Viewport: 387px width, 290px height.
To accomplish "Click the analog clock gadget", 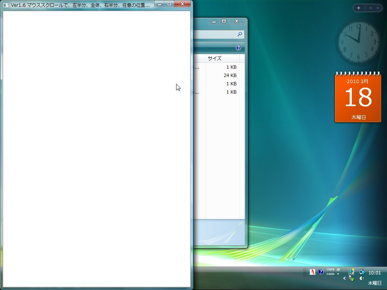I will point(358,42).
